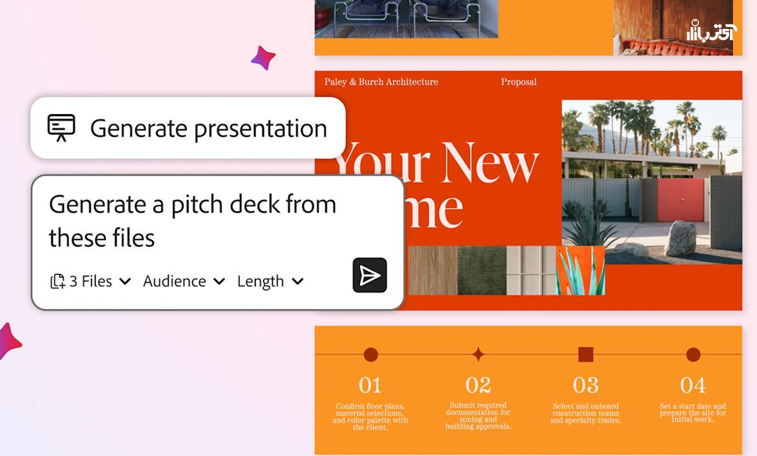Pick the green fabric material swatch
This screenshot has width=757, height=456.
point(482,271)
